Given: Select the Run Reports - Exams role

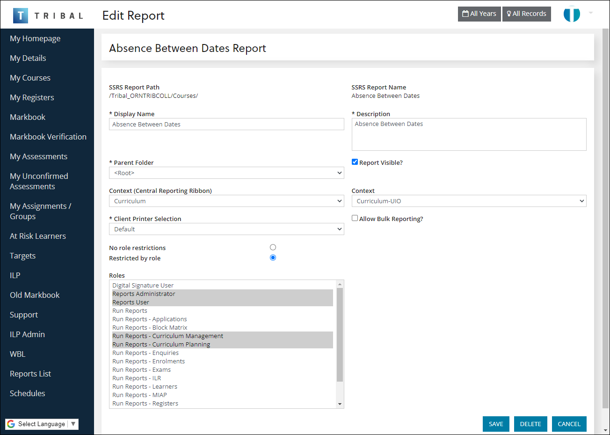Looking at the screenshot, I should pyautogui.click(x=141, y=369).
